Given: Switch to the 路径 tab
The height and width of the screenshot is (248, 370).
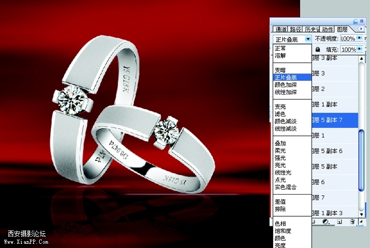Looking at the screenshot, I should pyautogui.click(x=295, y=29).
